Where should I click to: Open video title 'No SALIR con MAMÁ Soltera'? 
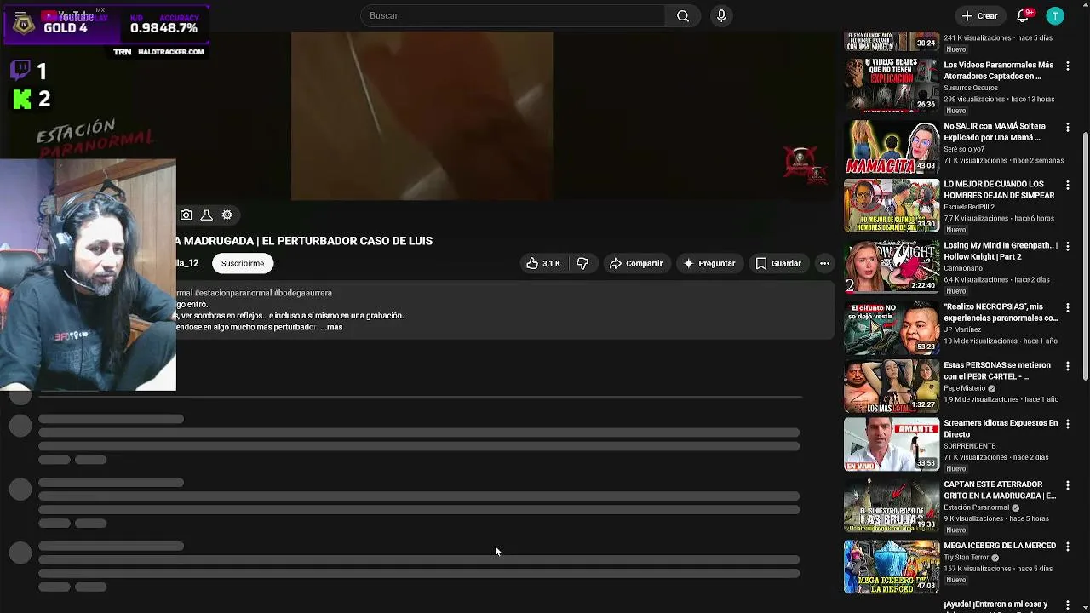(995, 132)
